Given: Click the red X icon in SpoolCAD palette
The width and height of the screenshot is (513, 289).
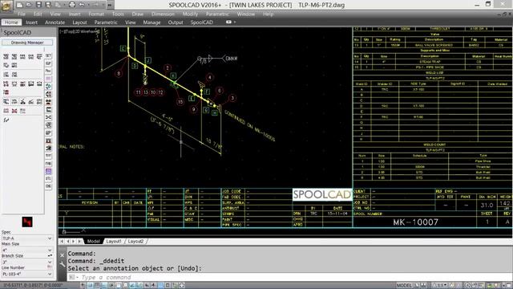Looking at the screenshot, I should pos(14,111).
